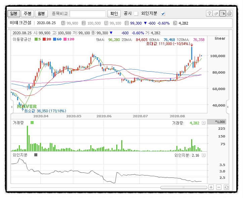
Task: Open chart settings with the wrench icon
Action: (x=209, y=13)
